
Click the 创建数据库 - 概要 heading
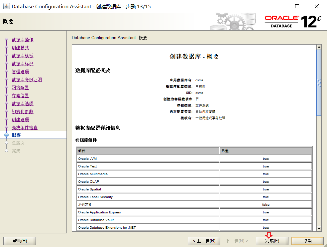(x=194, y=56)
